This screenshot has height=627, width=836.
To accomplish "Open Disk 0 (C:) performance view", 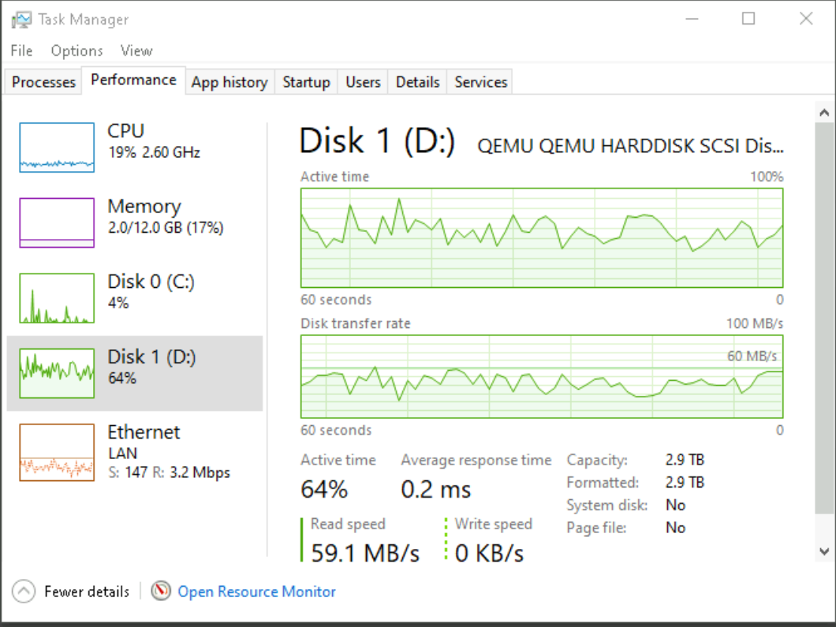I will click(150, 292).
